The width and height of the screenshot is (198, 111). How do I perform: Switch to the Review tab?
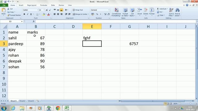click(61, 5)
